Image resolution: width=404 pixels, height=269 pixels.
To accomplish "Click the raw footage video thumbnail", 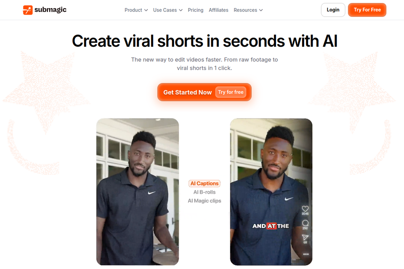I will tap(138, 192).
